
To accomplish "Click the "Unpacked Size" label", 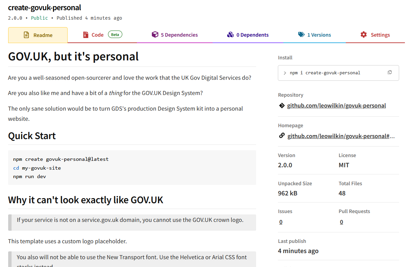I will coord(295,184).
